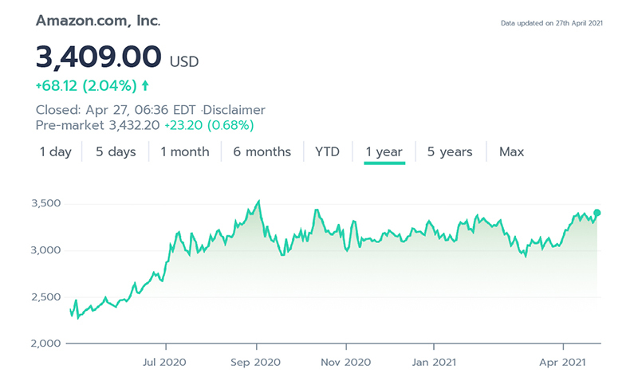Image resolution: width=638 pixels, height=381 pixels.
Task: Click the 3,500 y-axis label
Action: click(x=46, y=203)
